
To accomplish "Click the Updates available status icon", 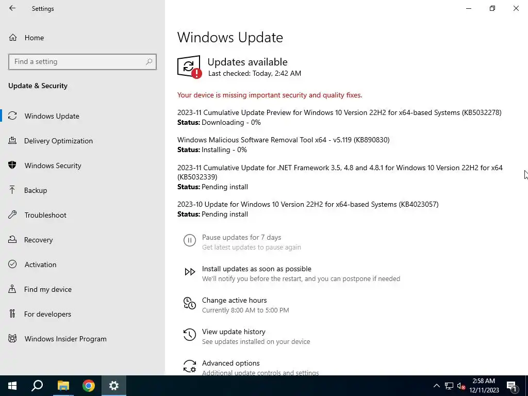I will [x=189, y=67].
